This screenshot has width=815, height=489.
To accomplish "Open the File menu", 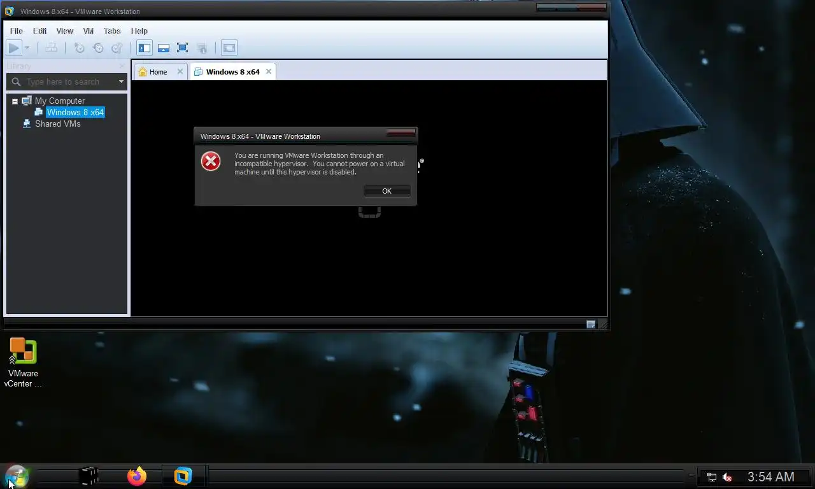I will coord(17,31).
